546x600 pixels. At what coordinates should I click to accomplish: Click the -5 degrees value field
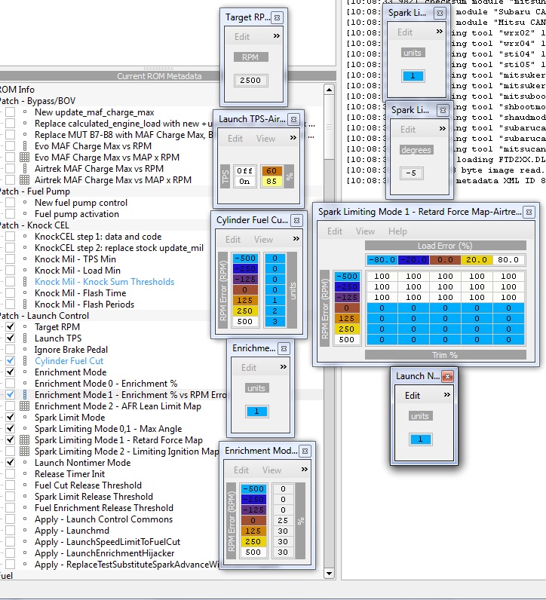click(411, 173)
